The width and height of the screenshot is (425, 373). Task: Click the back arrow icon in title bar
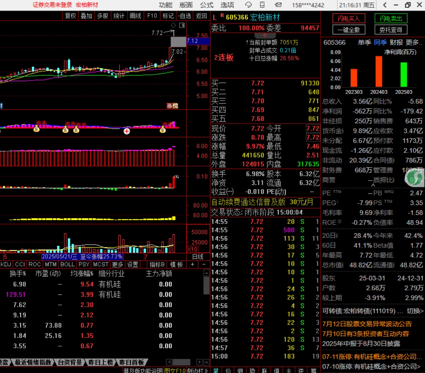(385, 5)
